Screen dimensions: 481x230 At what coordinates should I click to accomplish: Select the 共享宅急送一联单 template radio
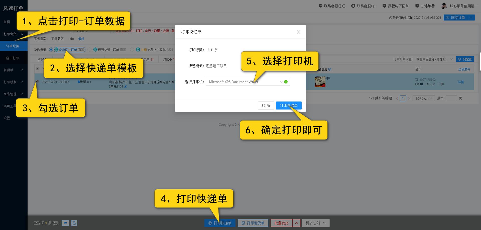pyautogui.click(x=132, y=49)
